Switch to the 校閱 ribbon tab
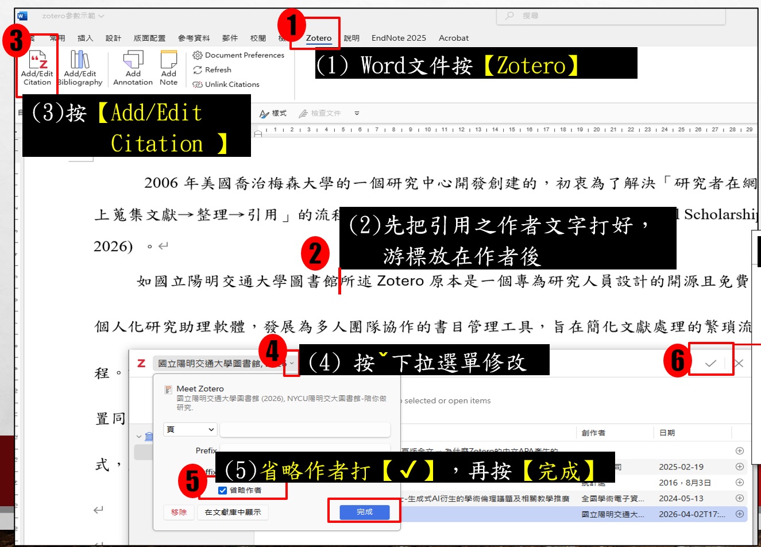This screenshot has height=547, width=761. (x=258, y=38)
